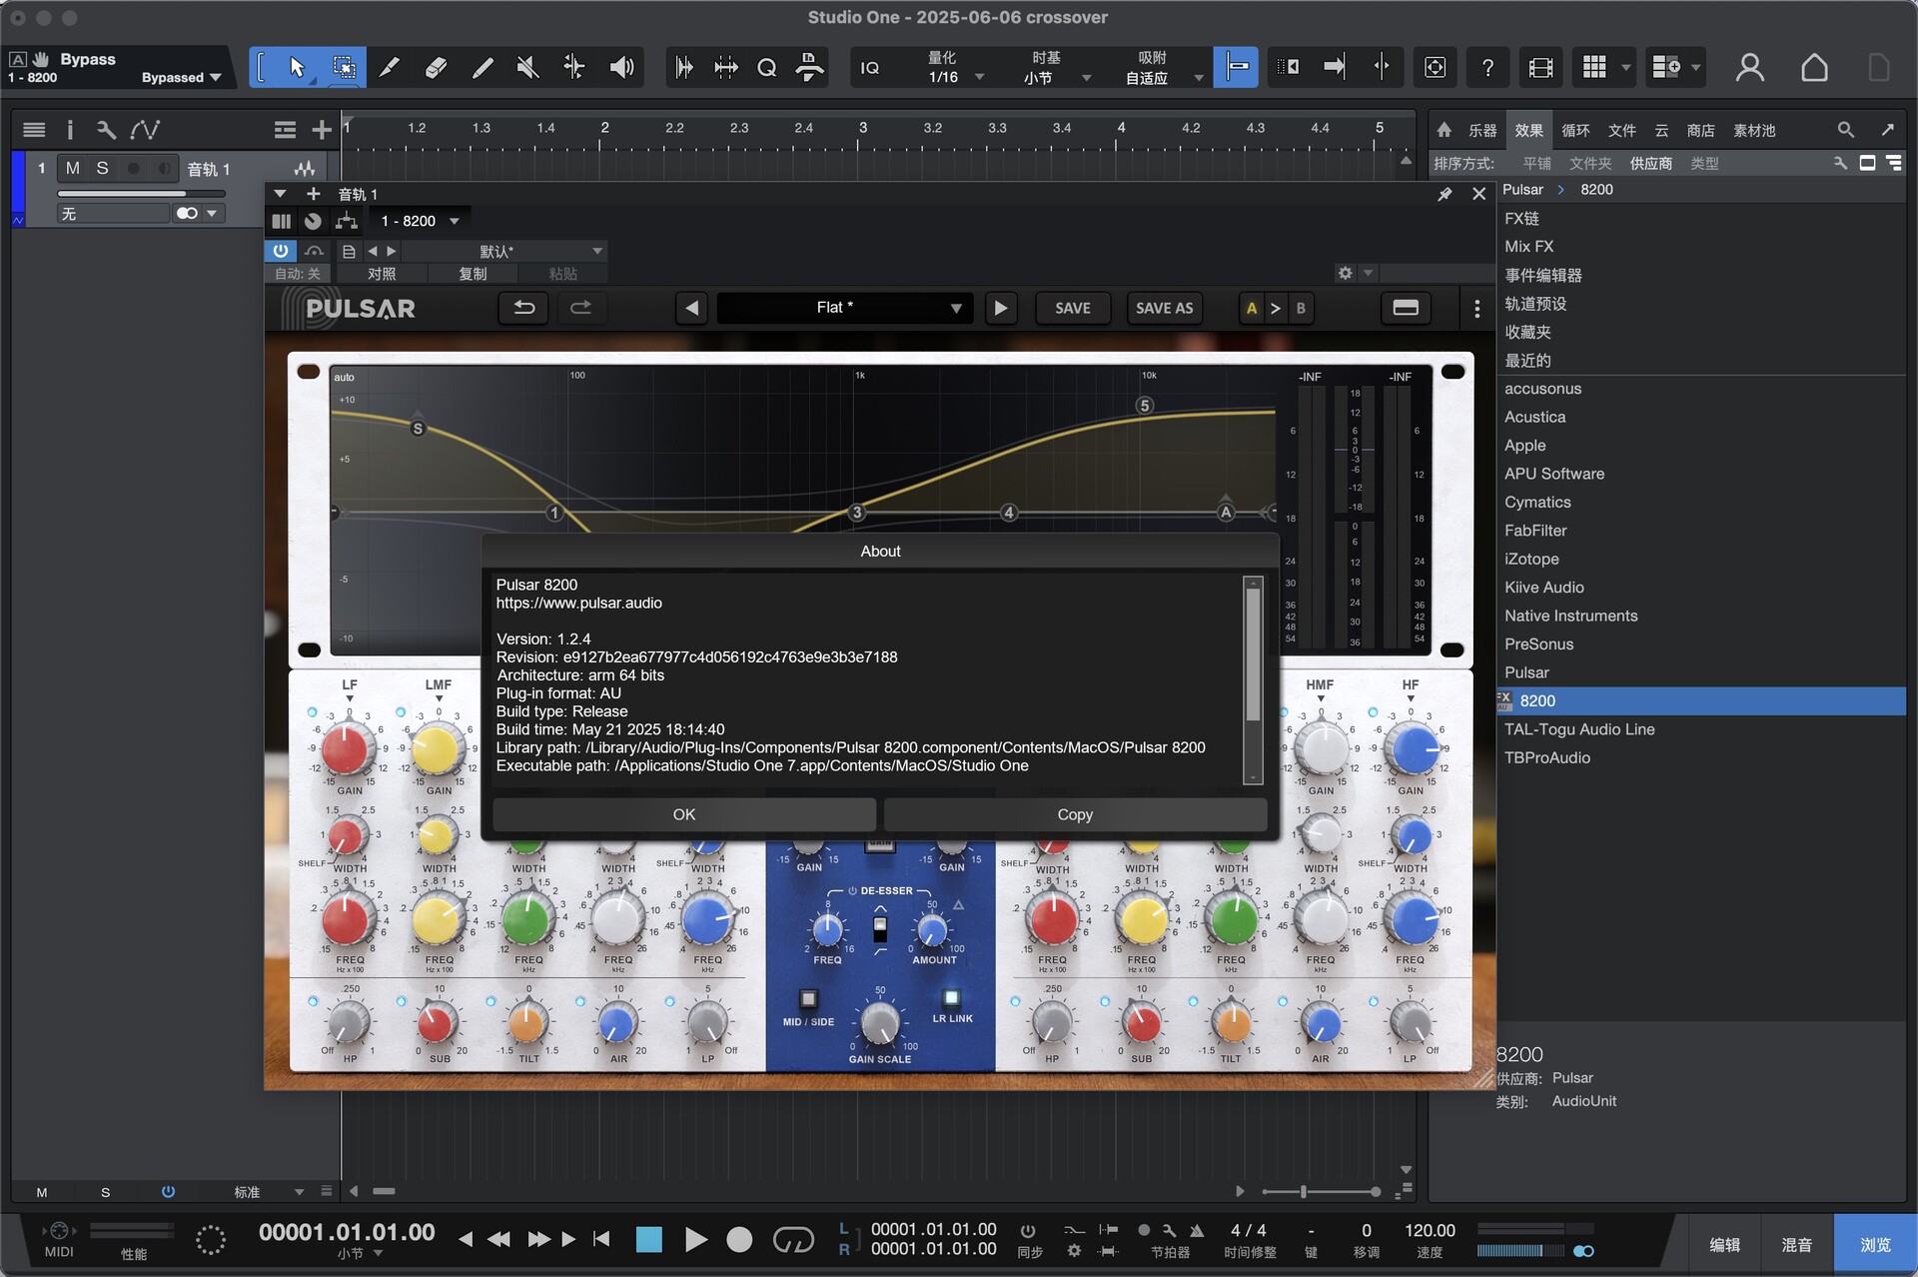Click 对照 compare button
1918x1277 pixels.
(x=382, y=274)
